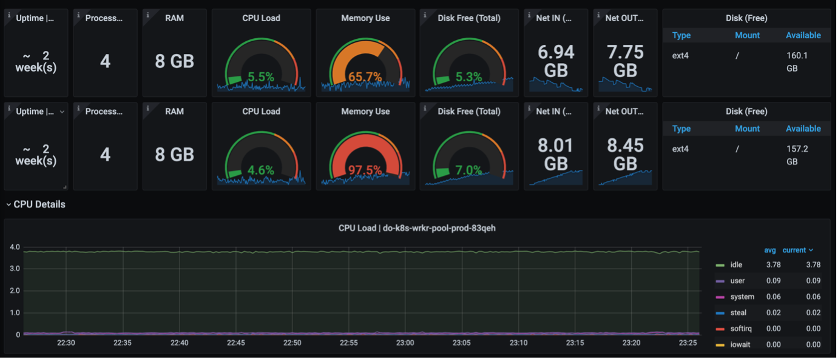Screen dimensions: 838x359
Task: Click the purple user series color marker
Action: (720, 281)
